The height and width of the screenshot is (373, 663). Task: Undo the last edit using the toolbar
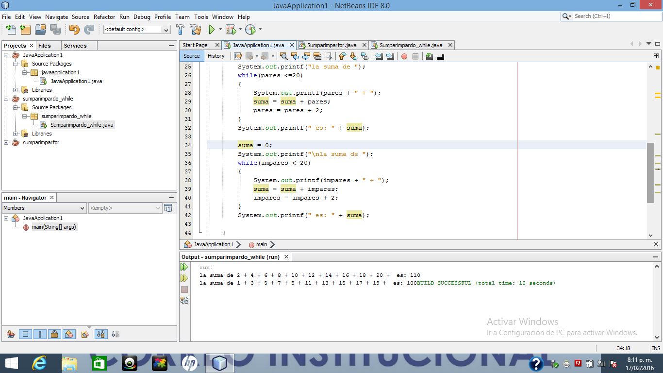[74, 30]
